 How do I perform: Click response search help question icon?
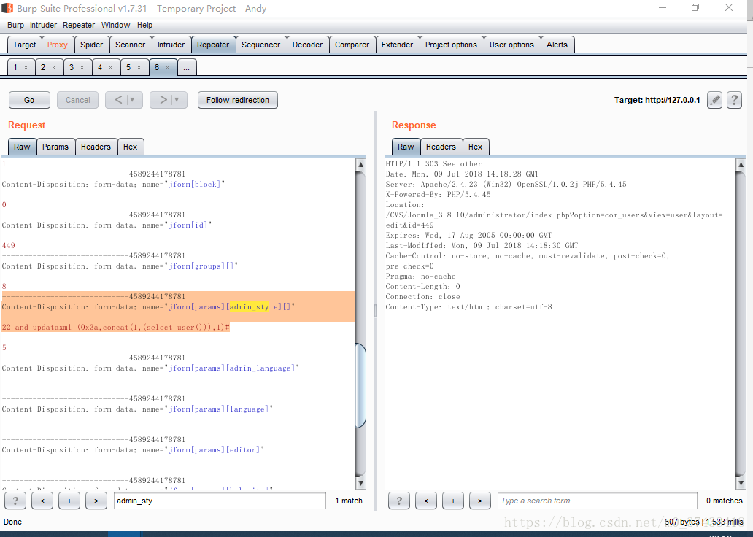(399, 501)
